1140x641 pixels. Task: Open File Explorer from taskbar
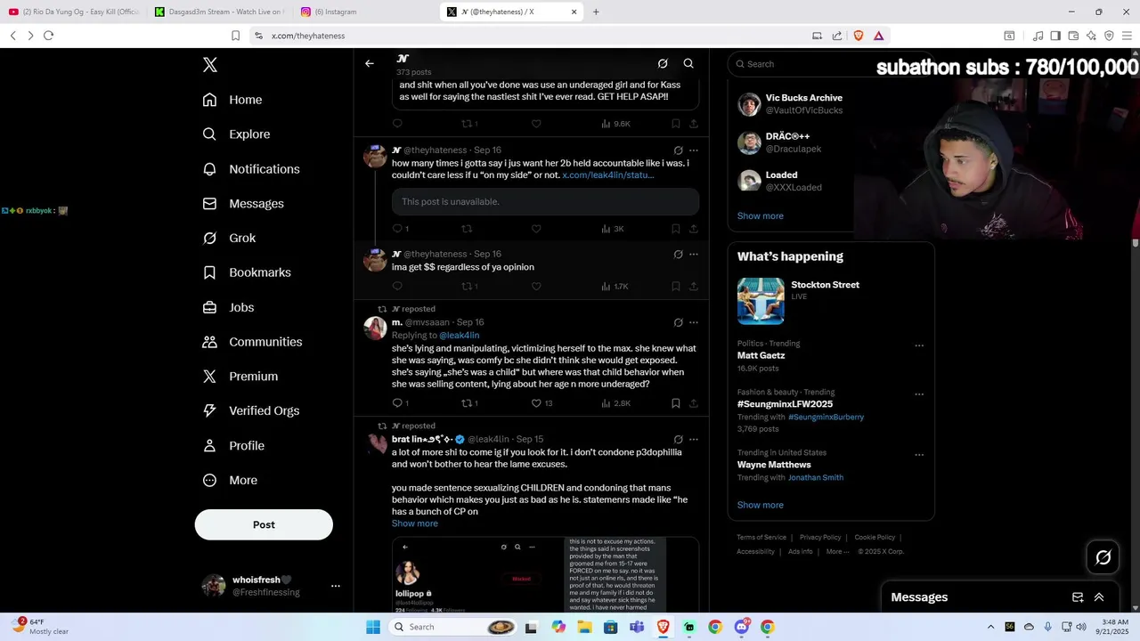pyautogui.click(x=584, y=627)
